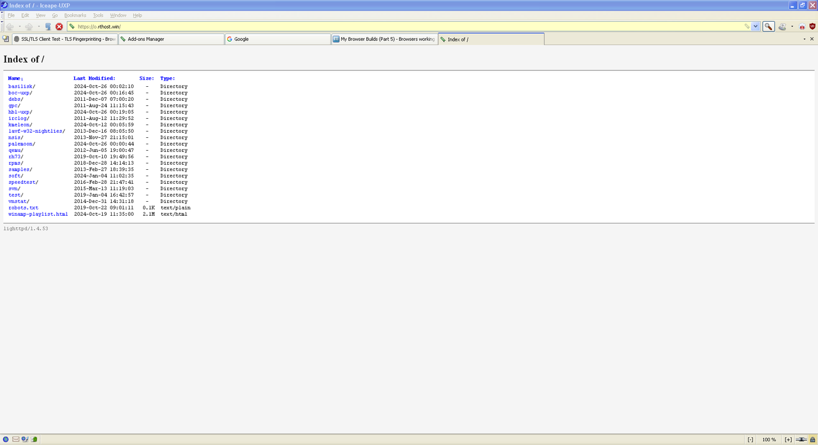Open the kmeleon directory link
818x445 pixels.
pos(19,124)
